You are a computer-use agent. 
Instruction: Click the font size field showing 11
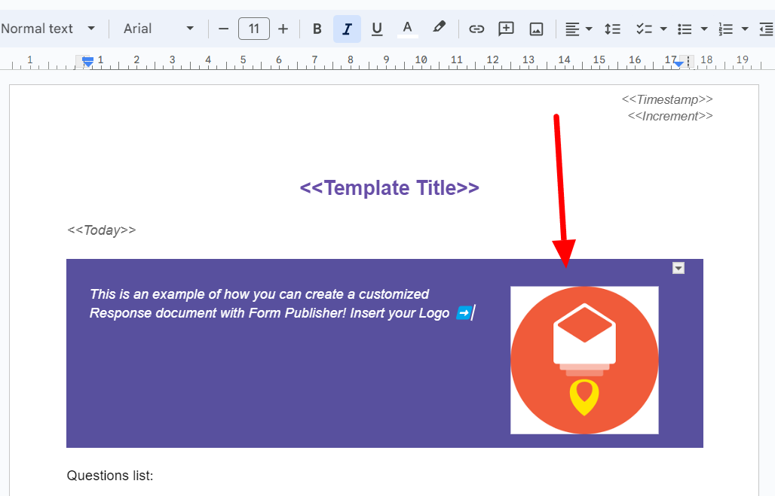[x=253, y=29]
